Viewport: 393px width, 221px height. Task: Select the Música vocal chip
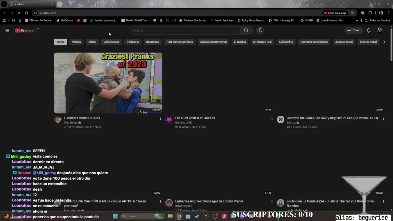[x=368, y=42]
